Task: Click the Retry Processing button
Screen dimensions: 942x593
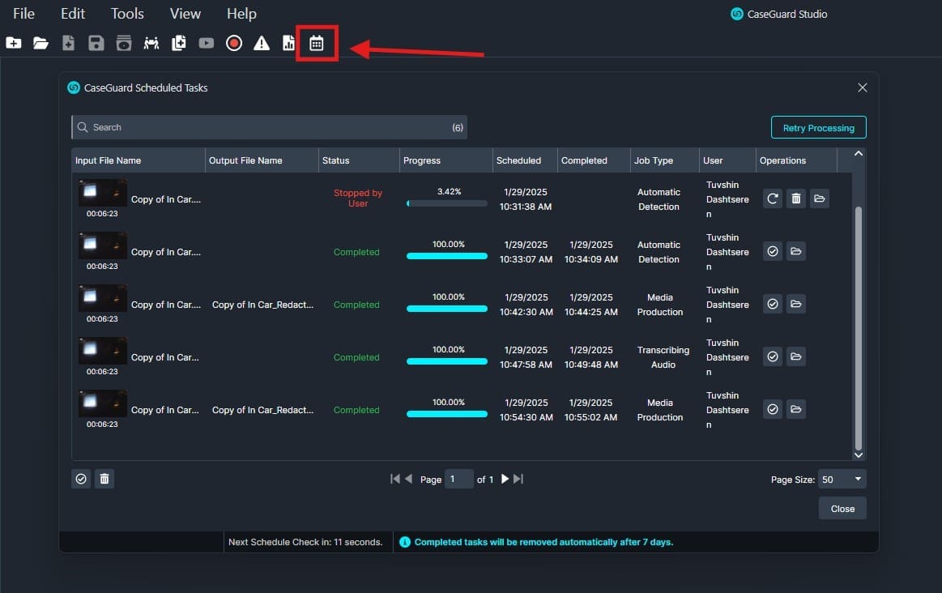Action: [818, 128]
